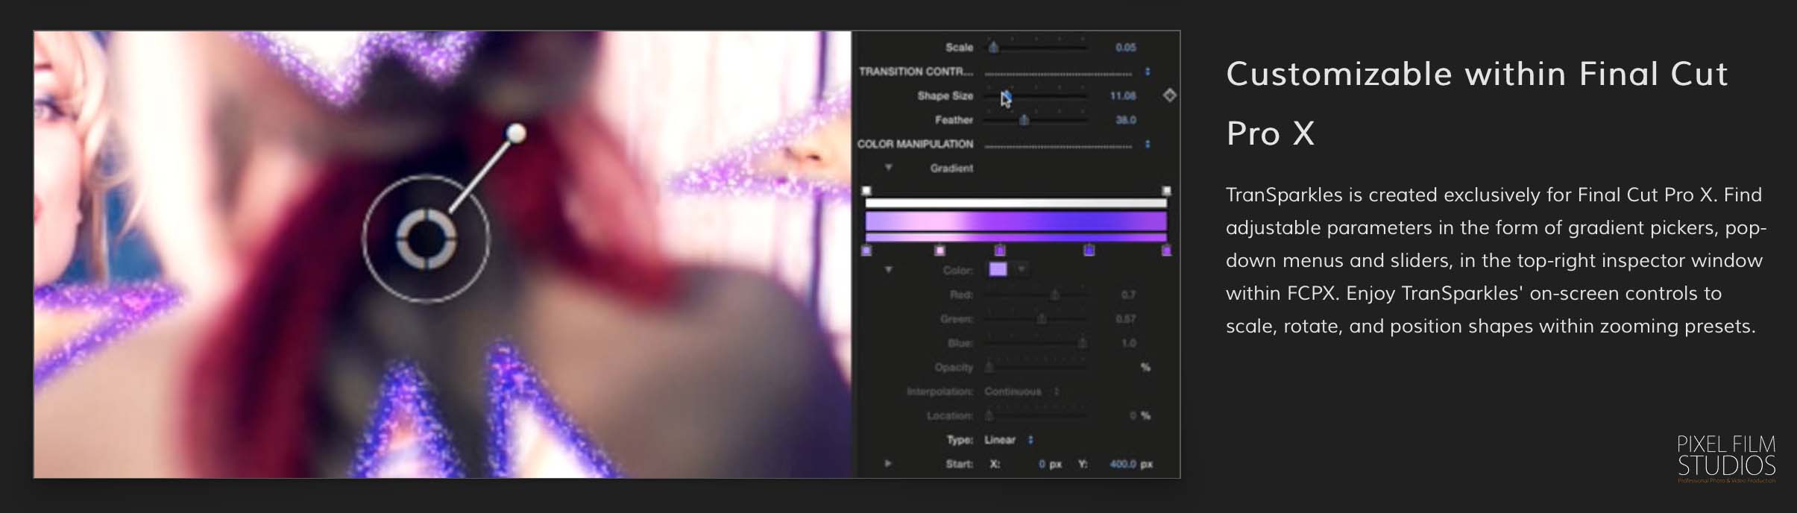Image resolution: width=1797 pixels, height=513 pixels.
Task: Click the lavender Color swatch well
Action: [998, 269]
